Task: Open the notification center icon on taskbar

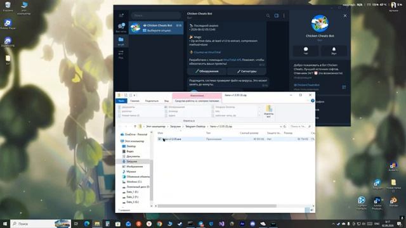Action: point(399,224)
